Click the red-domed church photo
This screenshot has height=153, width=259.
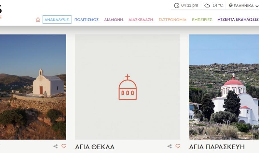pyautogui.click(x=224, y=87)
